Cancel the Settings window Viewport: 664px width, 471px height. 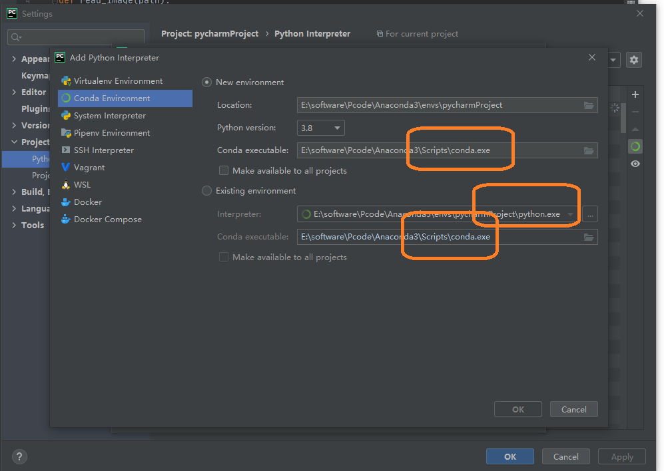pyautogui.click(x=565, y=456)
